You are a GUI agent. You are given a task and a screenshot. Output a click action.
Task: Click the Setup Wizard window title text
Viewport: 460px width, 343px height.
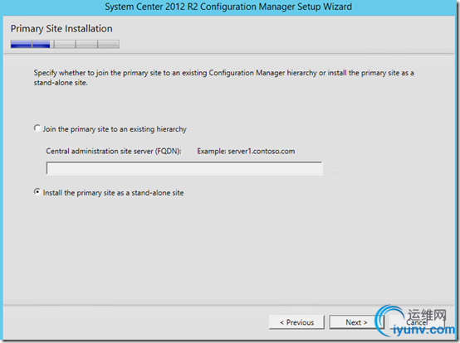click(228, 7)
